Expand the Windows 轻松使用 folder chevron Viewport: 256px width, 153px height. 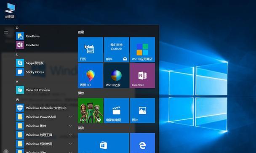[70, 144]
